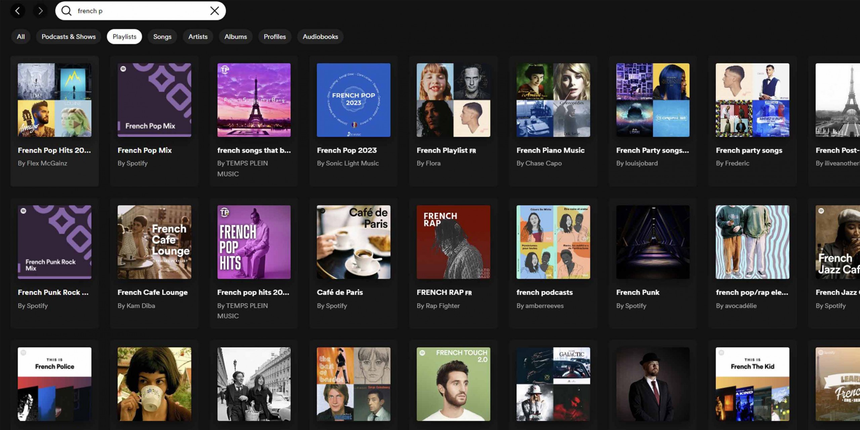Viewport: 860px width, 430px height.
Task: Click 'By Sonic Light Music' text
Action: click(348, 163)
